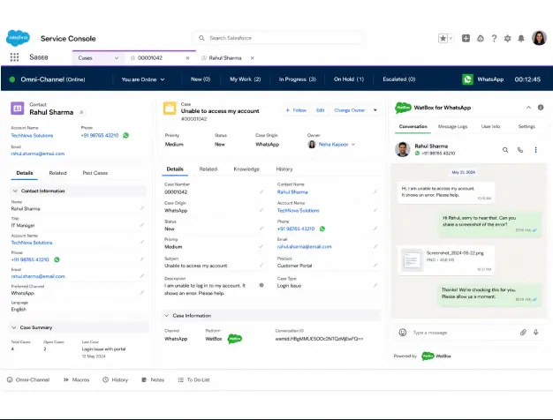Open the WatBox Settings tab
This screenshot has width=553, height=420.
coord(526,126)
